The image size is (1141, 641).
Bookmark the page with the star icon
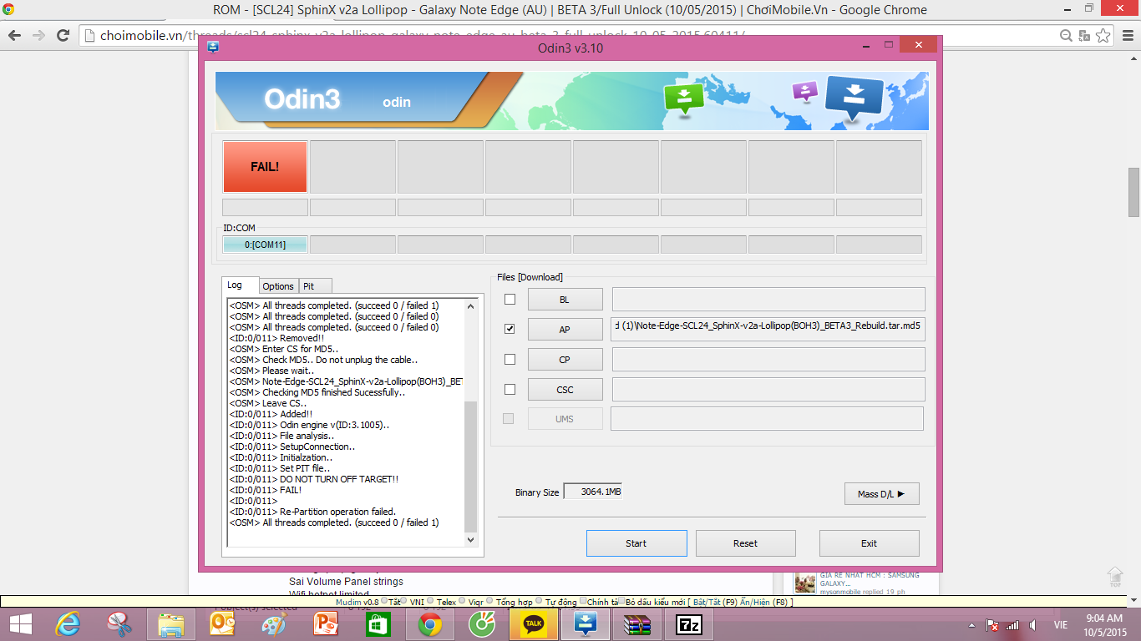click(1103, 35)
